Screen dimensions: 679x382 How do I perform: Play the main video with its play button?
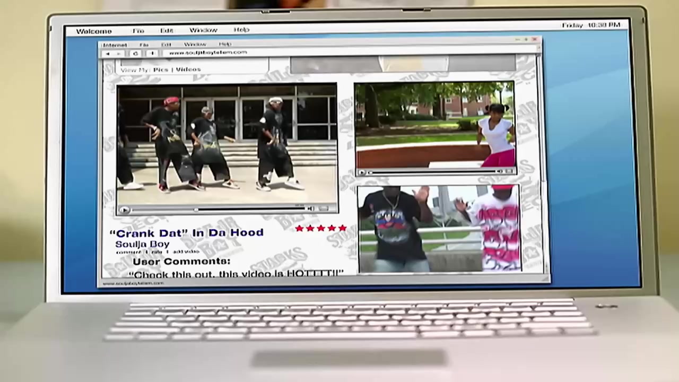coord(124,210)
